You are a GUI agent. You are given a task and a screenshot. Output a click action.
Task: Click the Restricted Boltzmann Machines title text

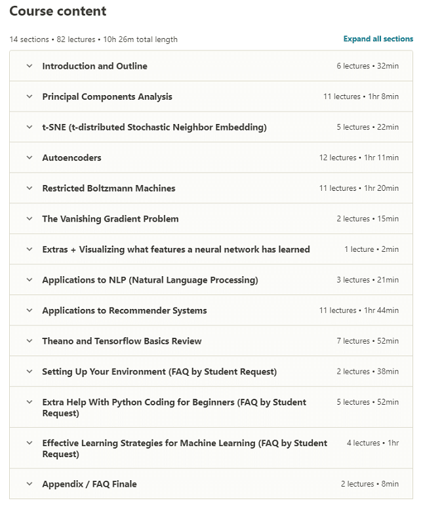109,188
